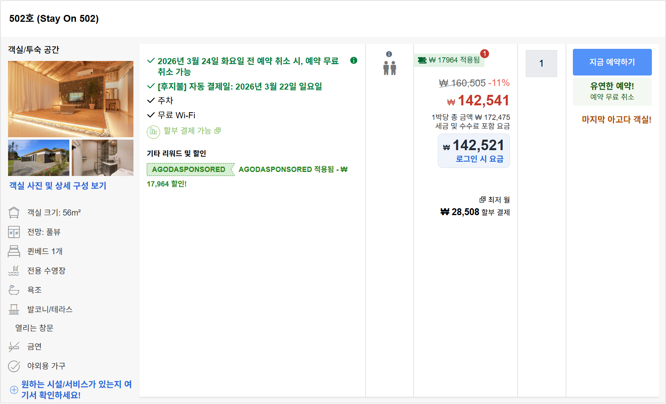Click the plus circle icon for more facilities
Viewport: 666px width, 404px height.
[x=14, y=389]
